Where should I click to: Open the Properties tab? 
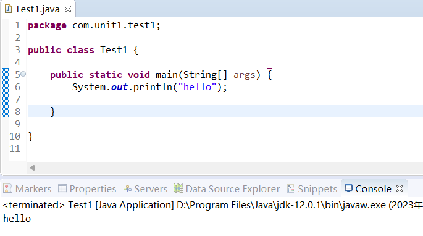[x=87, y=188]
